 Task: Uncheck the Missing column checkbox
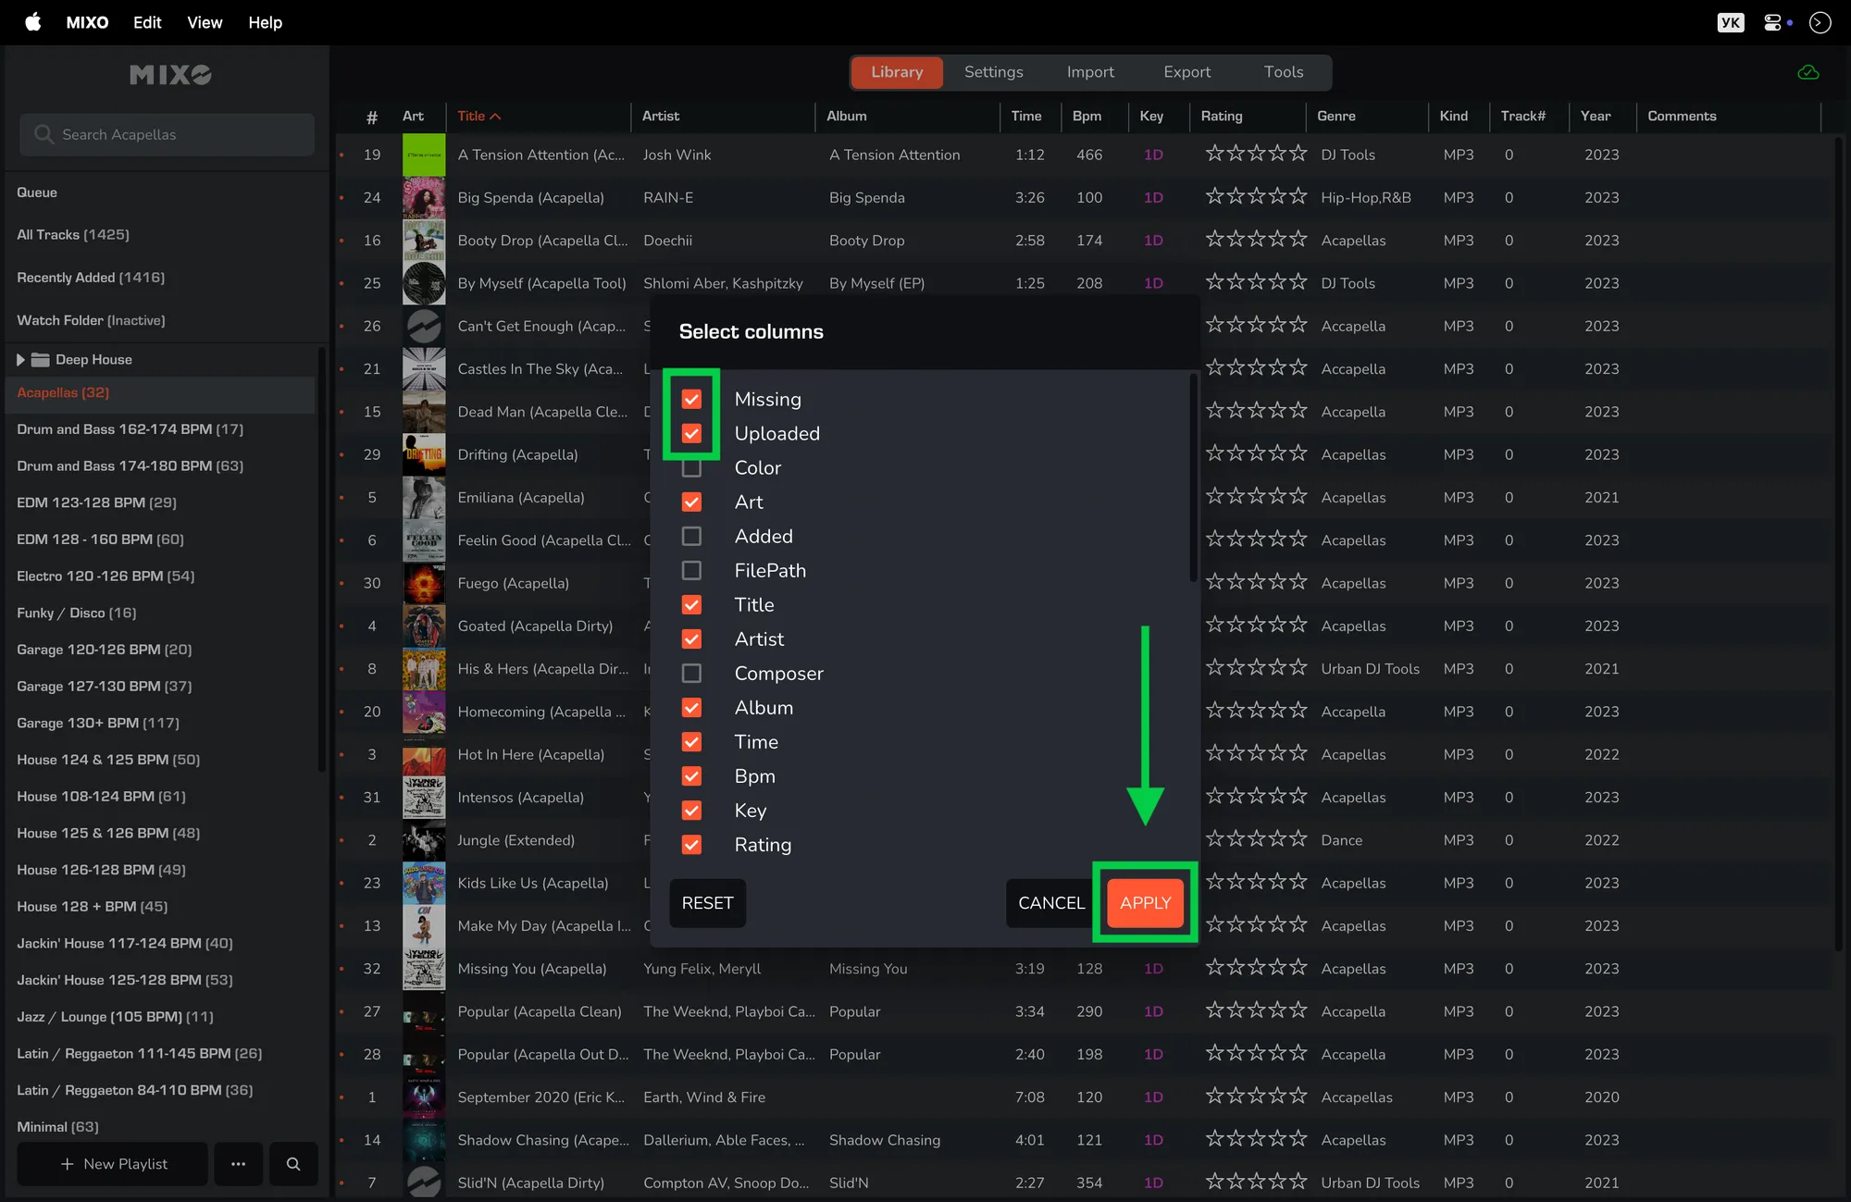pyautogui.click(x=691, y=400)
